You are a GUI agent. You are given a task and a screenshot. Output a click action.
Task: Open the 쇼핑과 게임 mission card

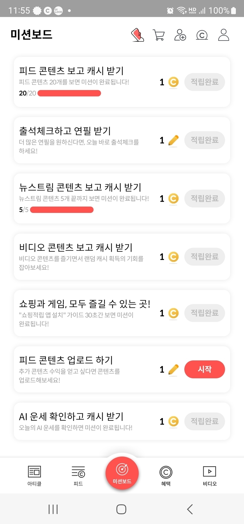tap(85, 313)
